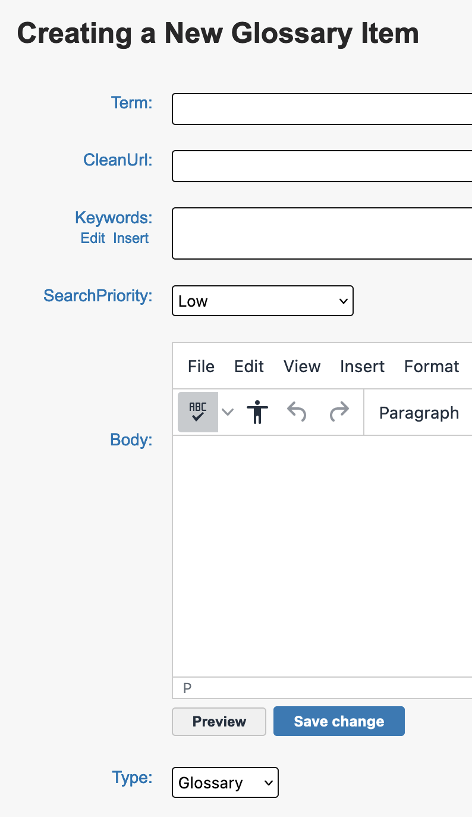
Task: Open the SearchPriority Low dropdown
Action: tap(263, 301)
